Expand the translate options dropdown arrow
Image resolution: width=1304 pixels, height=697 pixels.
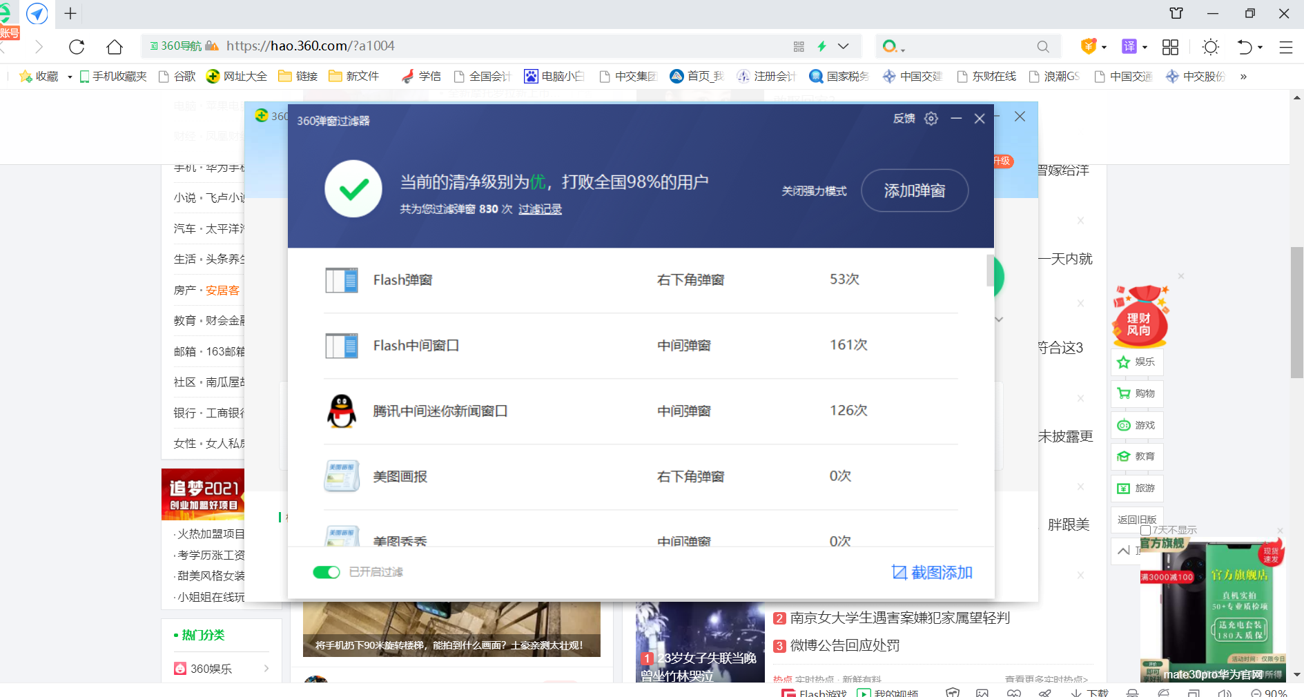coord(1145,47)
